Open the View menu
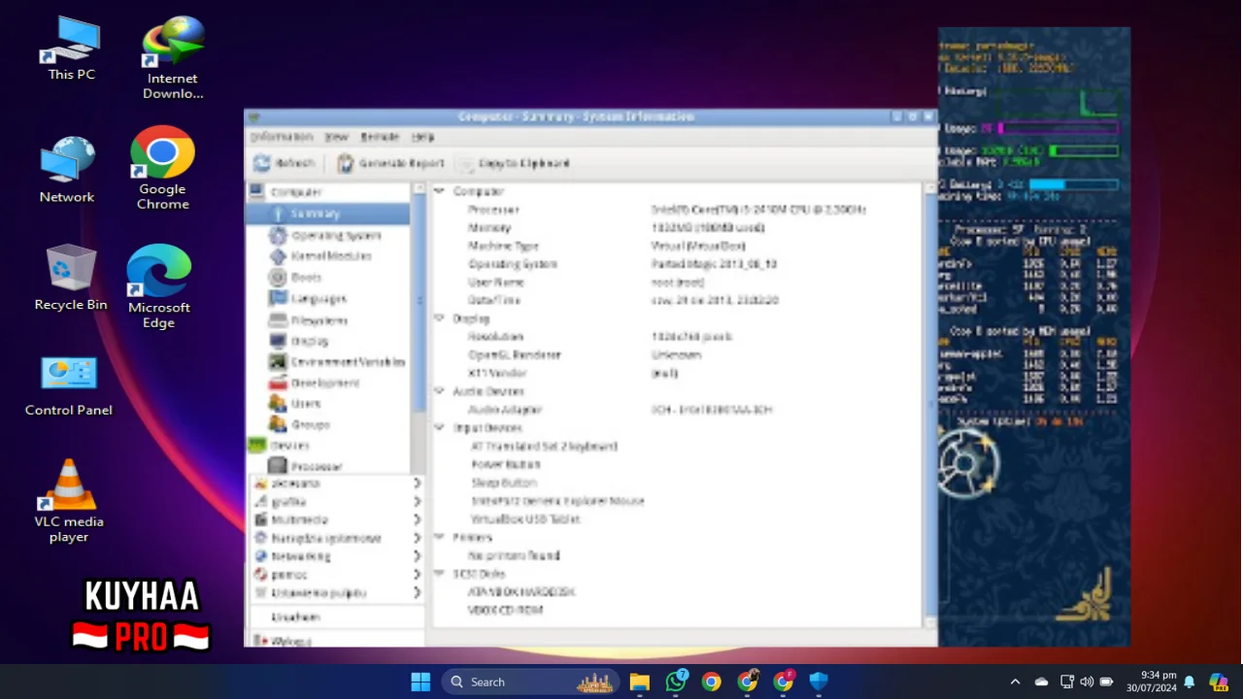The height and width of the screenshot is (699, 1243). tap(336, 137)
